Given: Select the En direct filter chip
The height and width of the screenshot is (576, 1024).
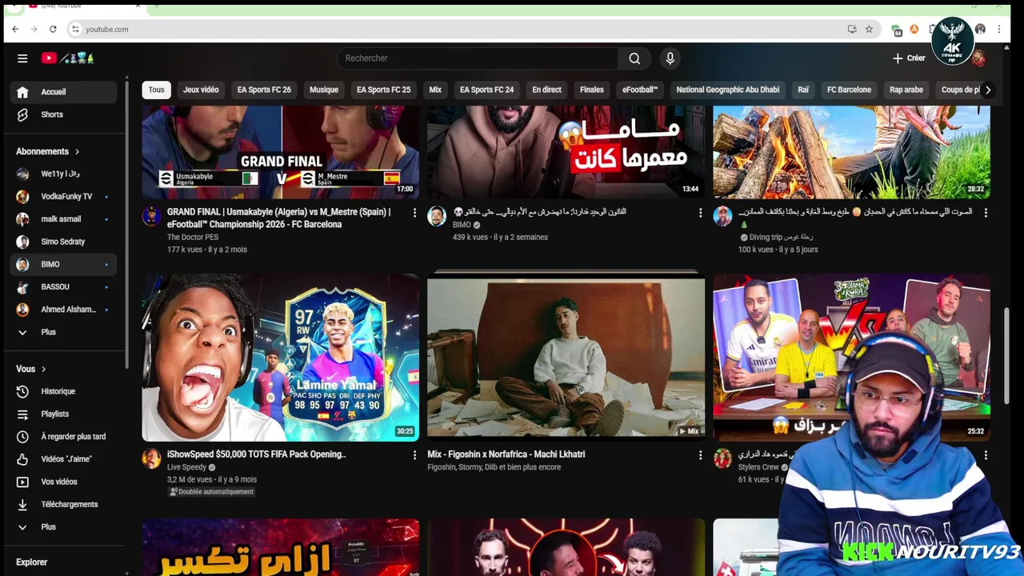Looking at the screenshot, I should coord(546,90).
